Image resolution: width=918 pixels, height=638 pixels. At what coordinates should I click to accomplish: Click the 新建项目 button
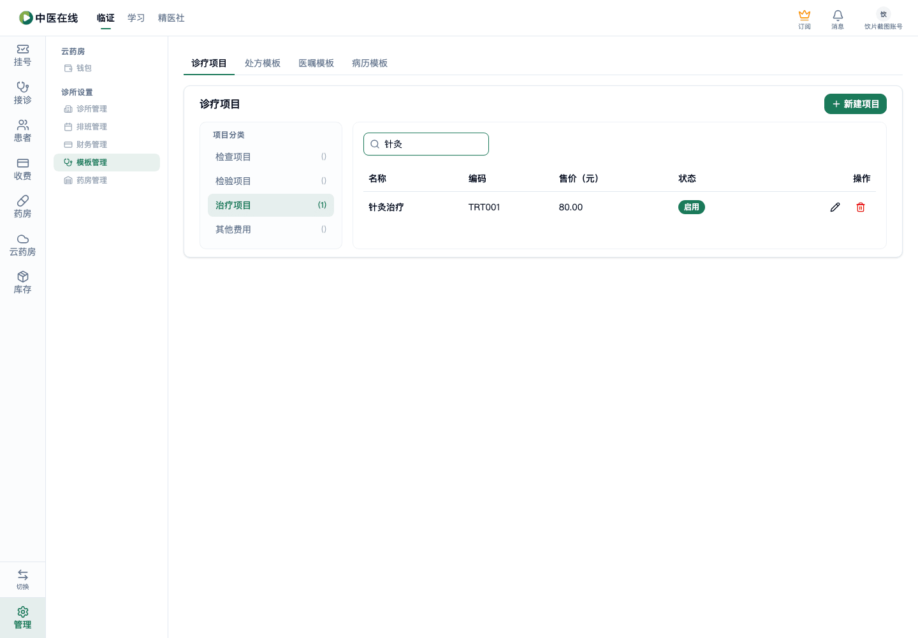(856, 104)
